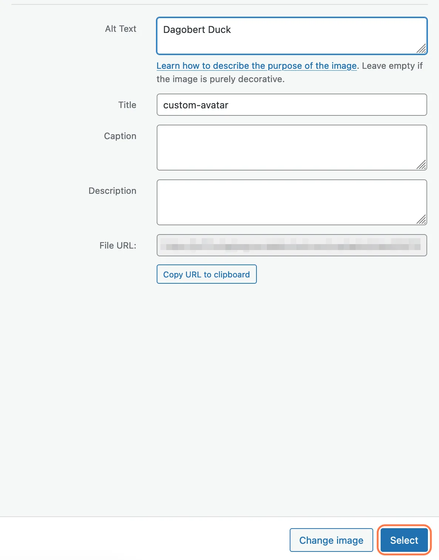
Task: Click the divider line above Alt Text
Action: pos(219,4)
